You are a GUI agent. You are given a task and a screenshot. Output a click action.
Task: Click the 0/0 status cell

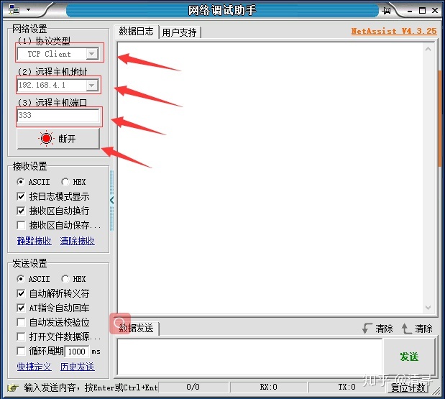[x=193, y=387]
